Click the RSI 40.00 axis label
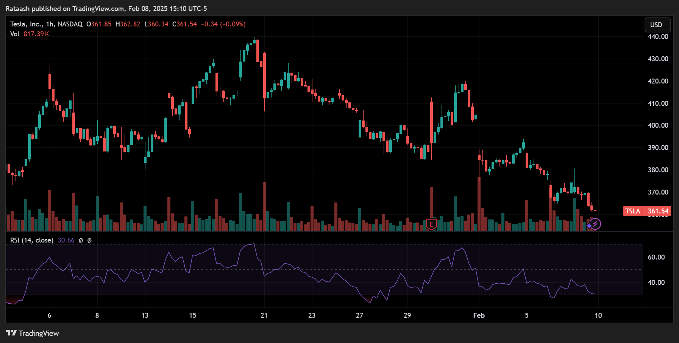Viewport: 679px width, 343px height. click(656, 283)
